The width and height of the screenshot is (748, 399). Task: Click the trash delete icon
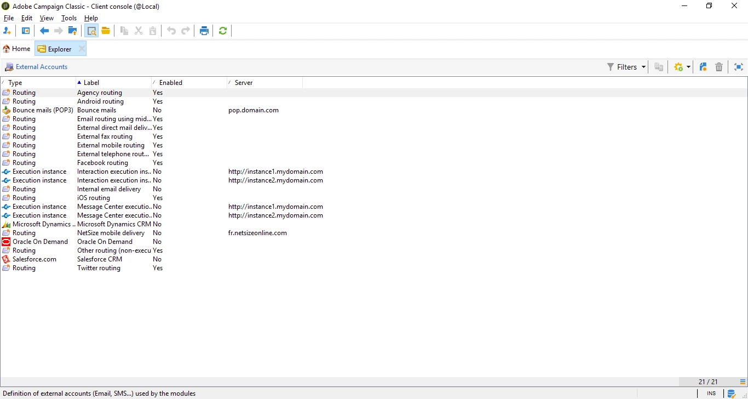(x=719, y=67)
